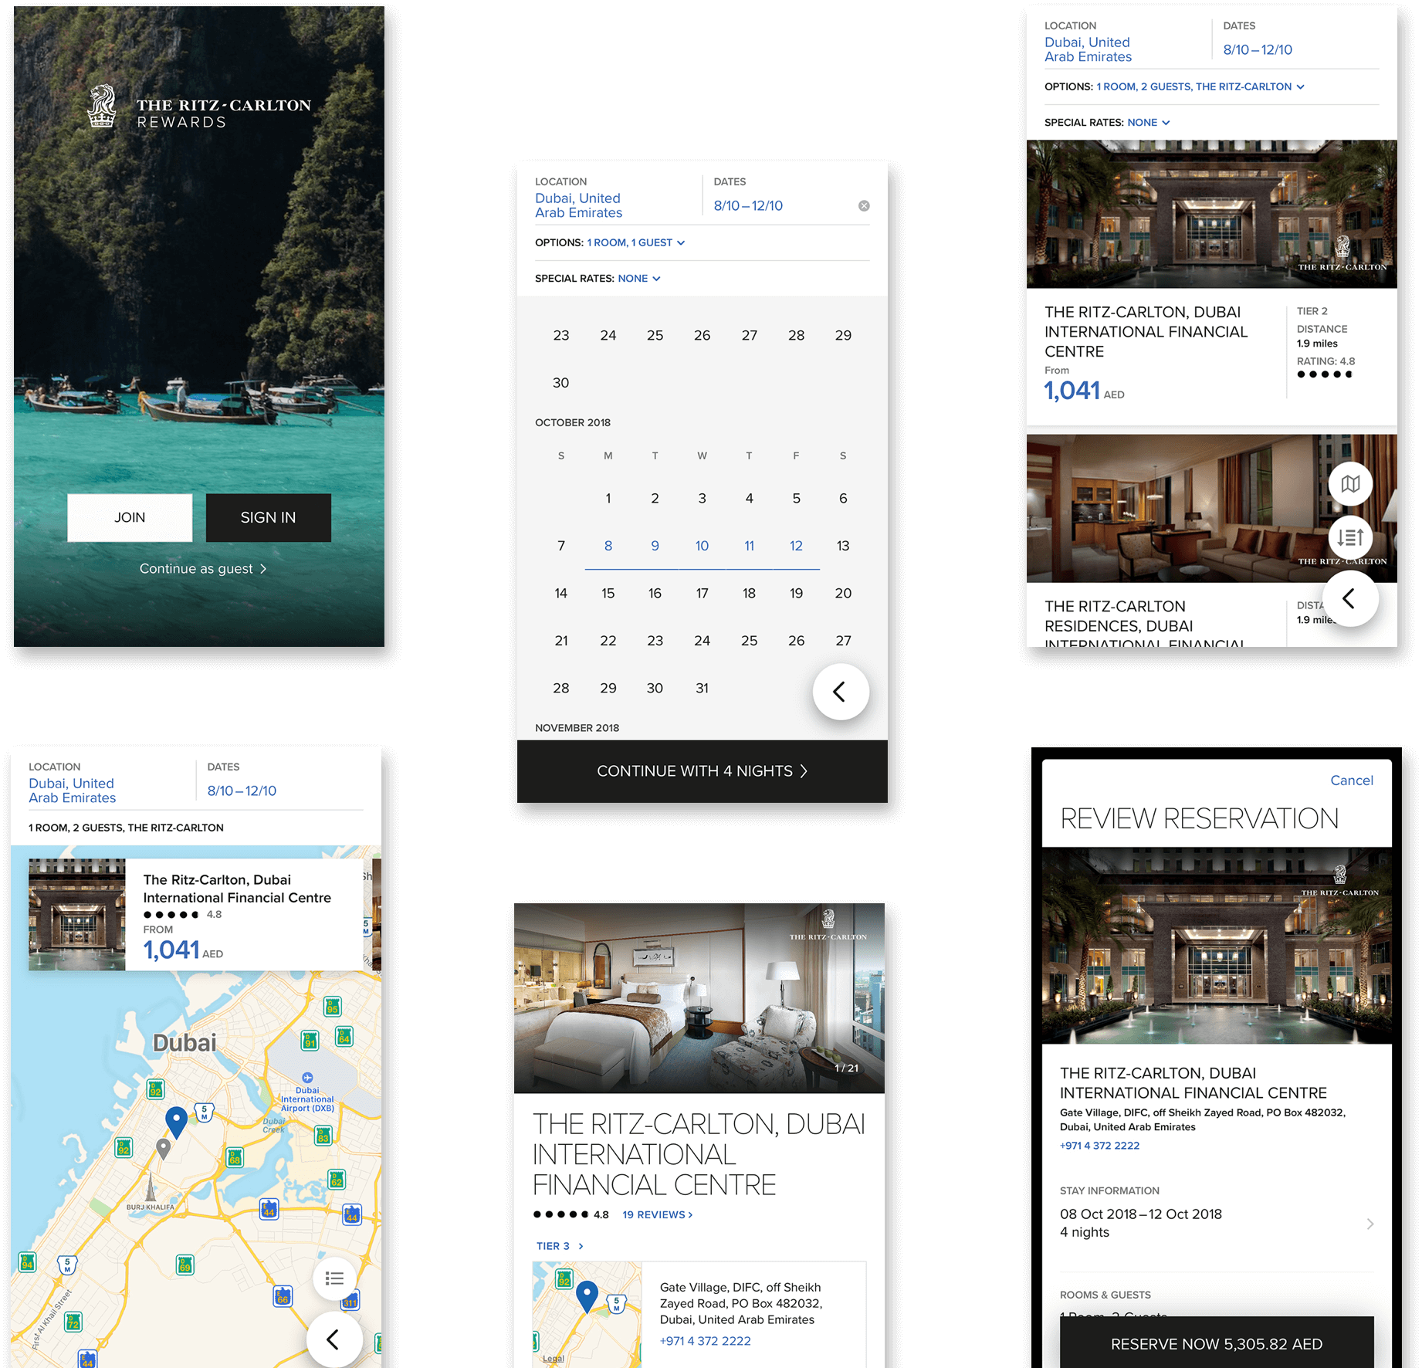Switch to list view from map screen

[x=334, y=1279]
